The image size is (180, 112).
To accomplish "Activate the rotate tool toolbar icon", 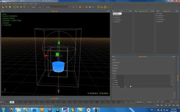I will [21, 7].
